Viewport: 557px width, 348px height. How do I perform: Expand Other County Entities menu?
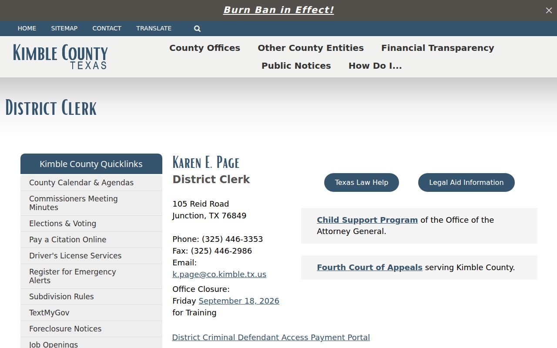[311, 48]
